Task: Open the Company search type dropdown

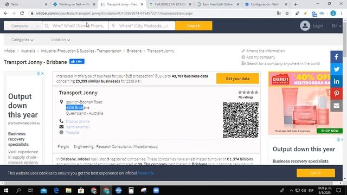Action: tap(23, 26)
